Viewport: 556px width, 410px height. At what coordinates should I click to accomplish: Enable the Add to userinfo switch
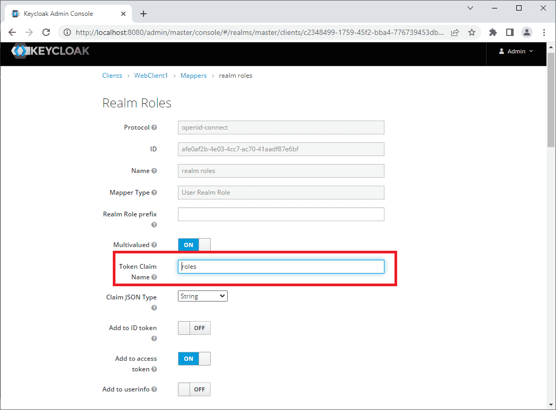pos(194,389)
